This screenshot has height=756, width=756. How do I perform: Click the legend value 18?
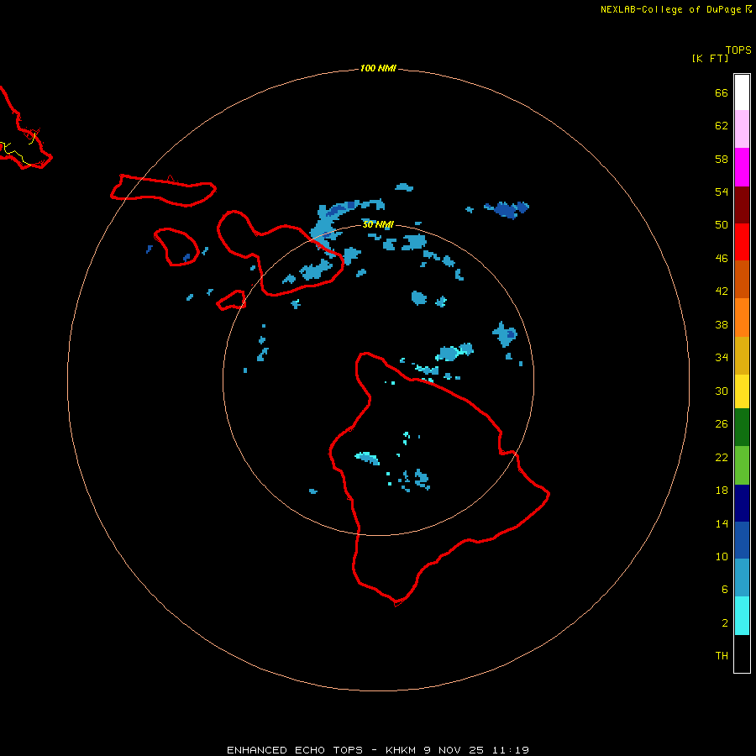[x=722, y=490]
